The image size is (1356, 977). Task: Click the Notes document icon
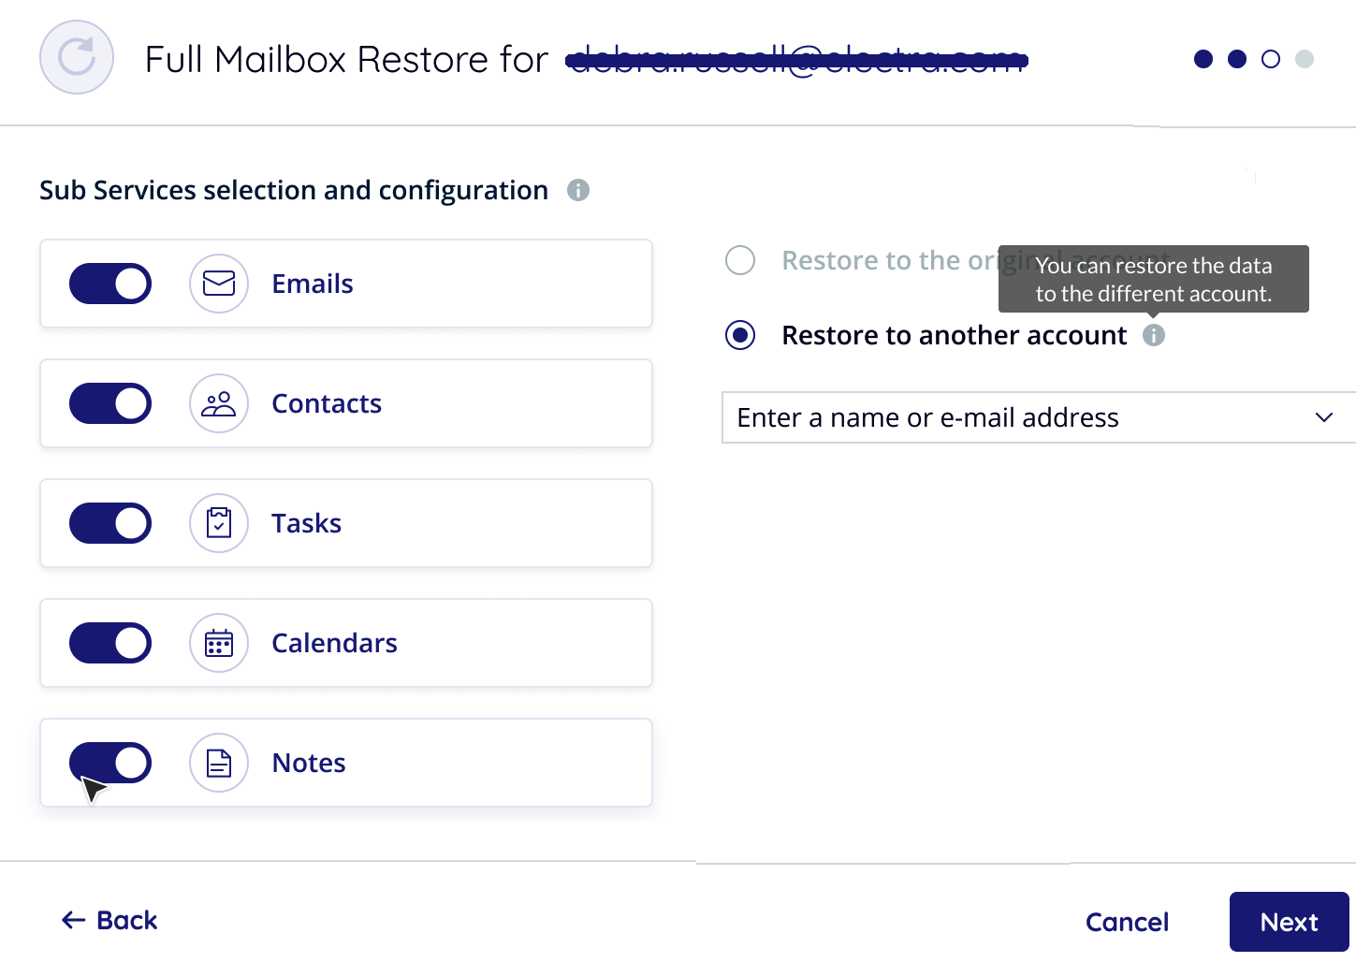(x=219, y=763)
